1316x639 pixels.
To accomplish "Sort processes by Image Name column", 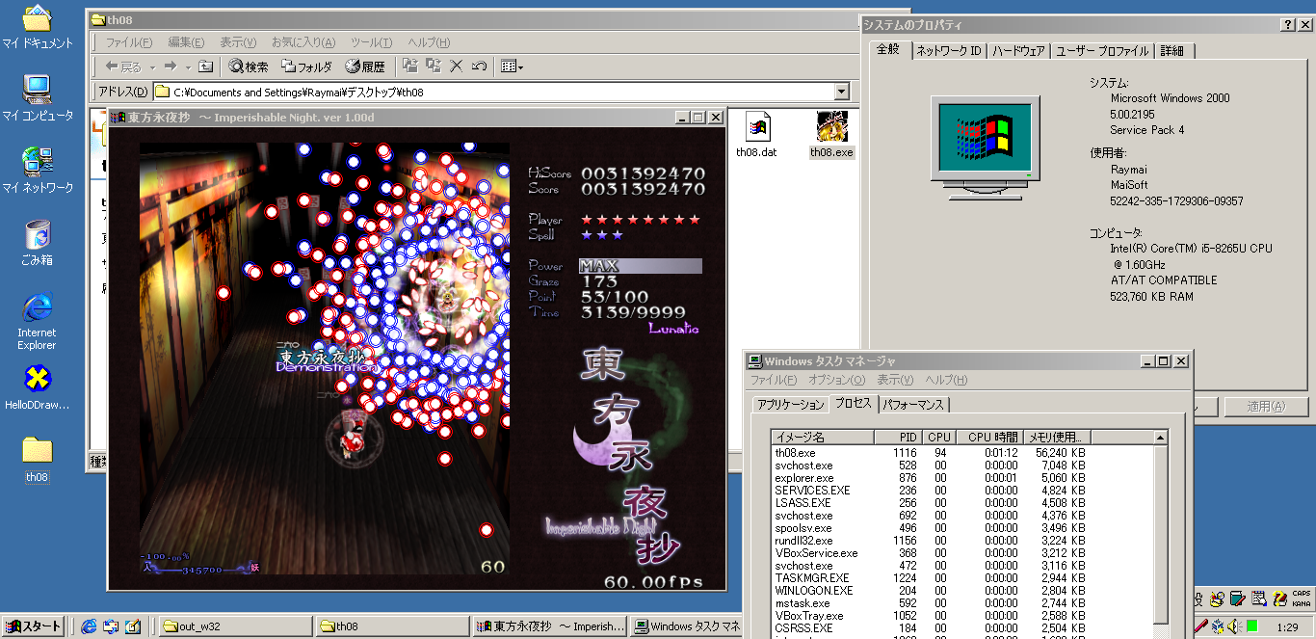I will coord(824,438).
